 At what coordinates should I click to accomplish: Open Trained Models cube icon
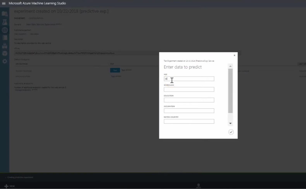coord(5,53)
